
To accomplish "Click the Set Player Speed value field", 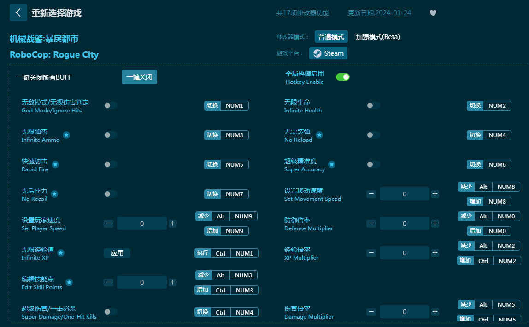I will (142, 223).
